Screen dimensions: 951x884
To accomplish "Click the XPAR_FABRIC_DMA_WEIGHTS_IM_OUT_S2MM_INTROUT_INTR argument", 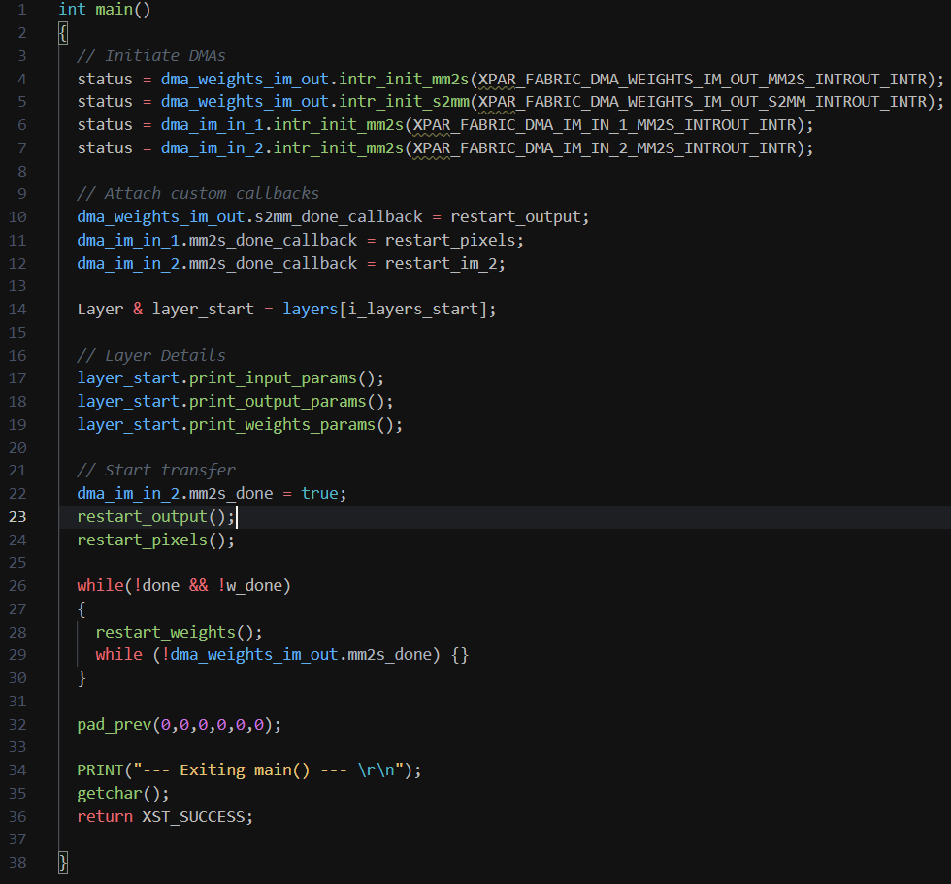I will (706, 102).
